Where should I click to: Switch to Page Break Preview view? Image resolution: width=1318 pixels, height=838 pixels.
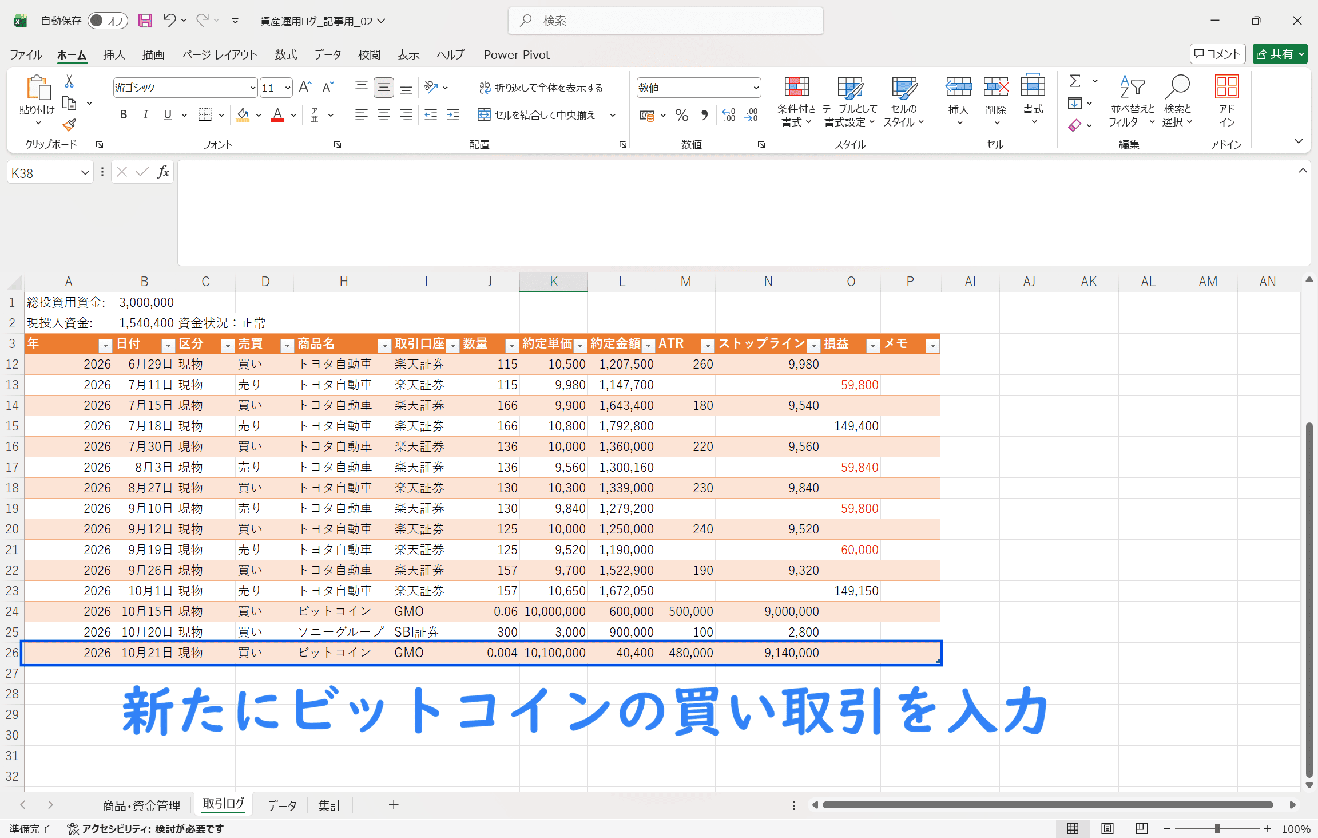click(1141, 828)
